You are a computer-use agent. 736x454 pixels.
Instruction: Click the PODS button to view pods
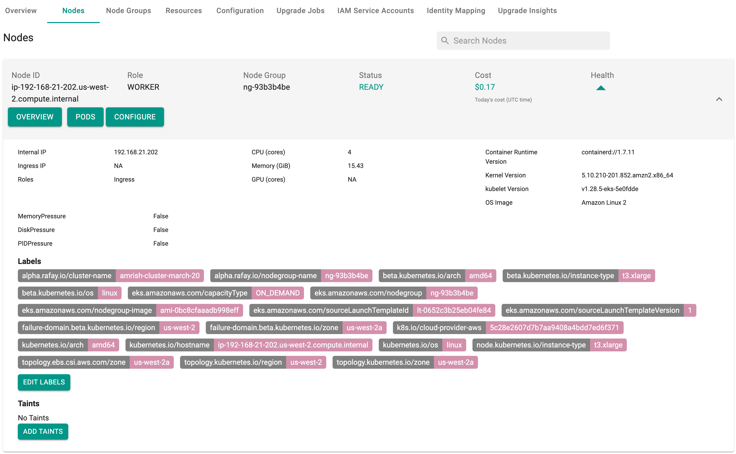pyautogui.click(x=85, y=117)
